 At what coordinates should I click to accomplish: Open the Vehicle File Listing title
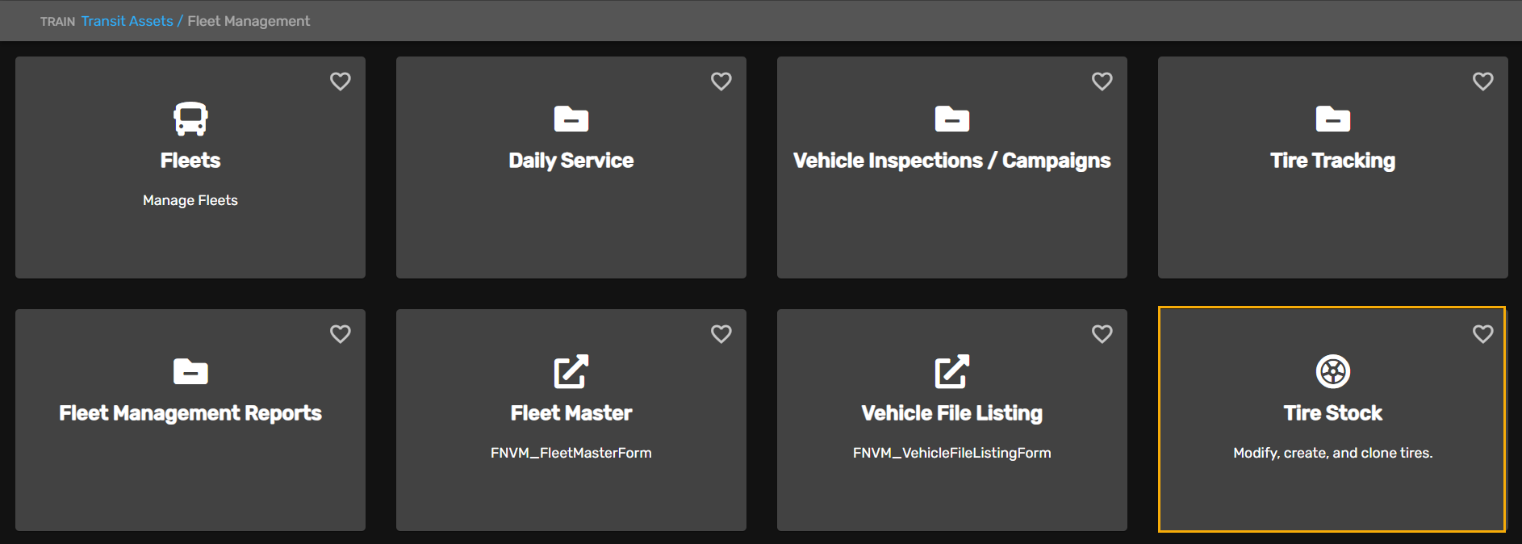tap(952, 413)
